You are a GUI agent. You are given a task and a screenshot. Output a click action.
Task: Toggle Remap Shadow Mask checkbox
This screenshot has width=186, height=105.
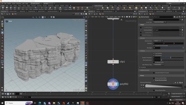(154, 90)
